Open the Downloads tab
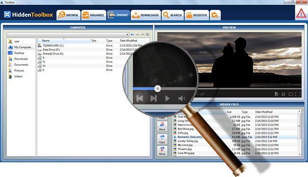 146,15
